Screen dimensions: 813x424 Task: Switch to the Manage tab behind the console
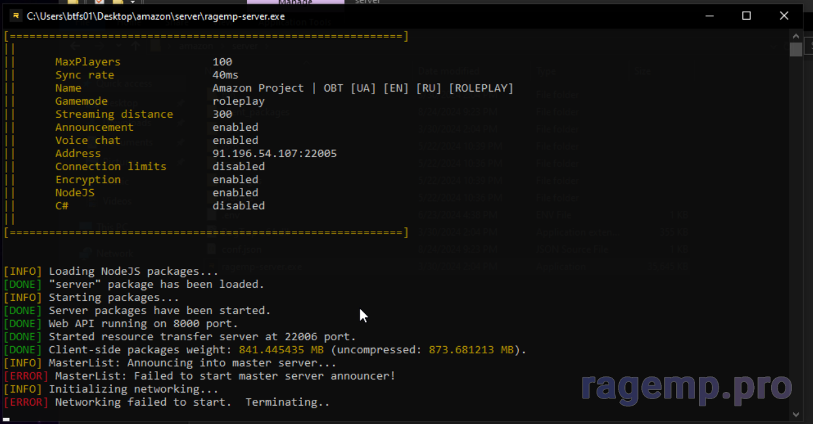pos(295,3)
